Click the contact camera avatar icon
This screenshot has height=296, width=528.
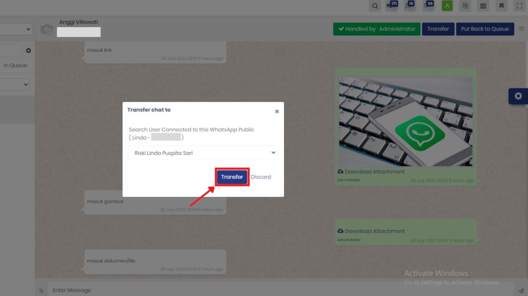click(47, 29)
